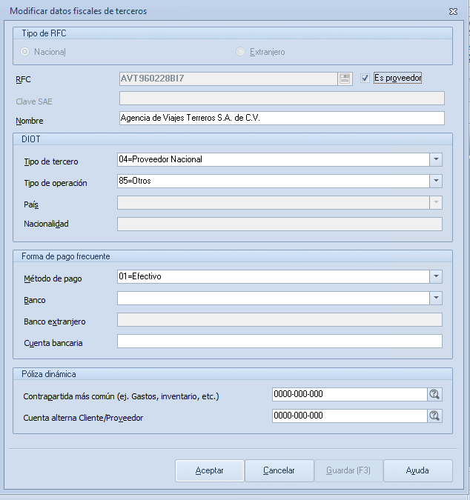This screenshot has width=470, height=500.
Task: Select the Nacional radio button
Action: 25,52
